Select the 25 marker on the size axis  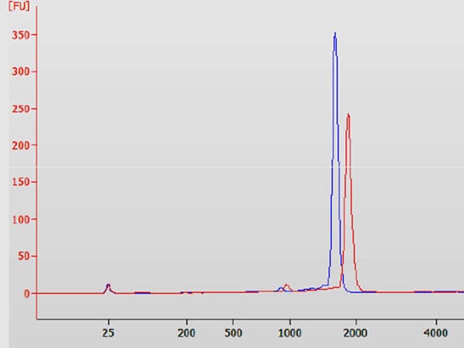[108, 334]
